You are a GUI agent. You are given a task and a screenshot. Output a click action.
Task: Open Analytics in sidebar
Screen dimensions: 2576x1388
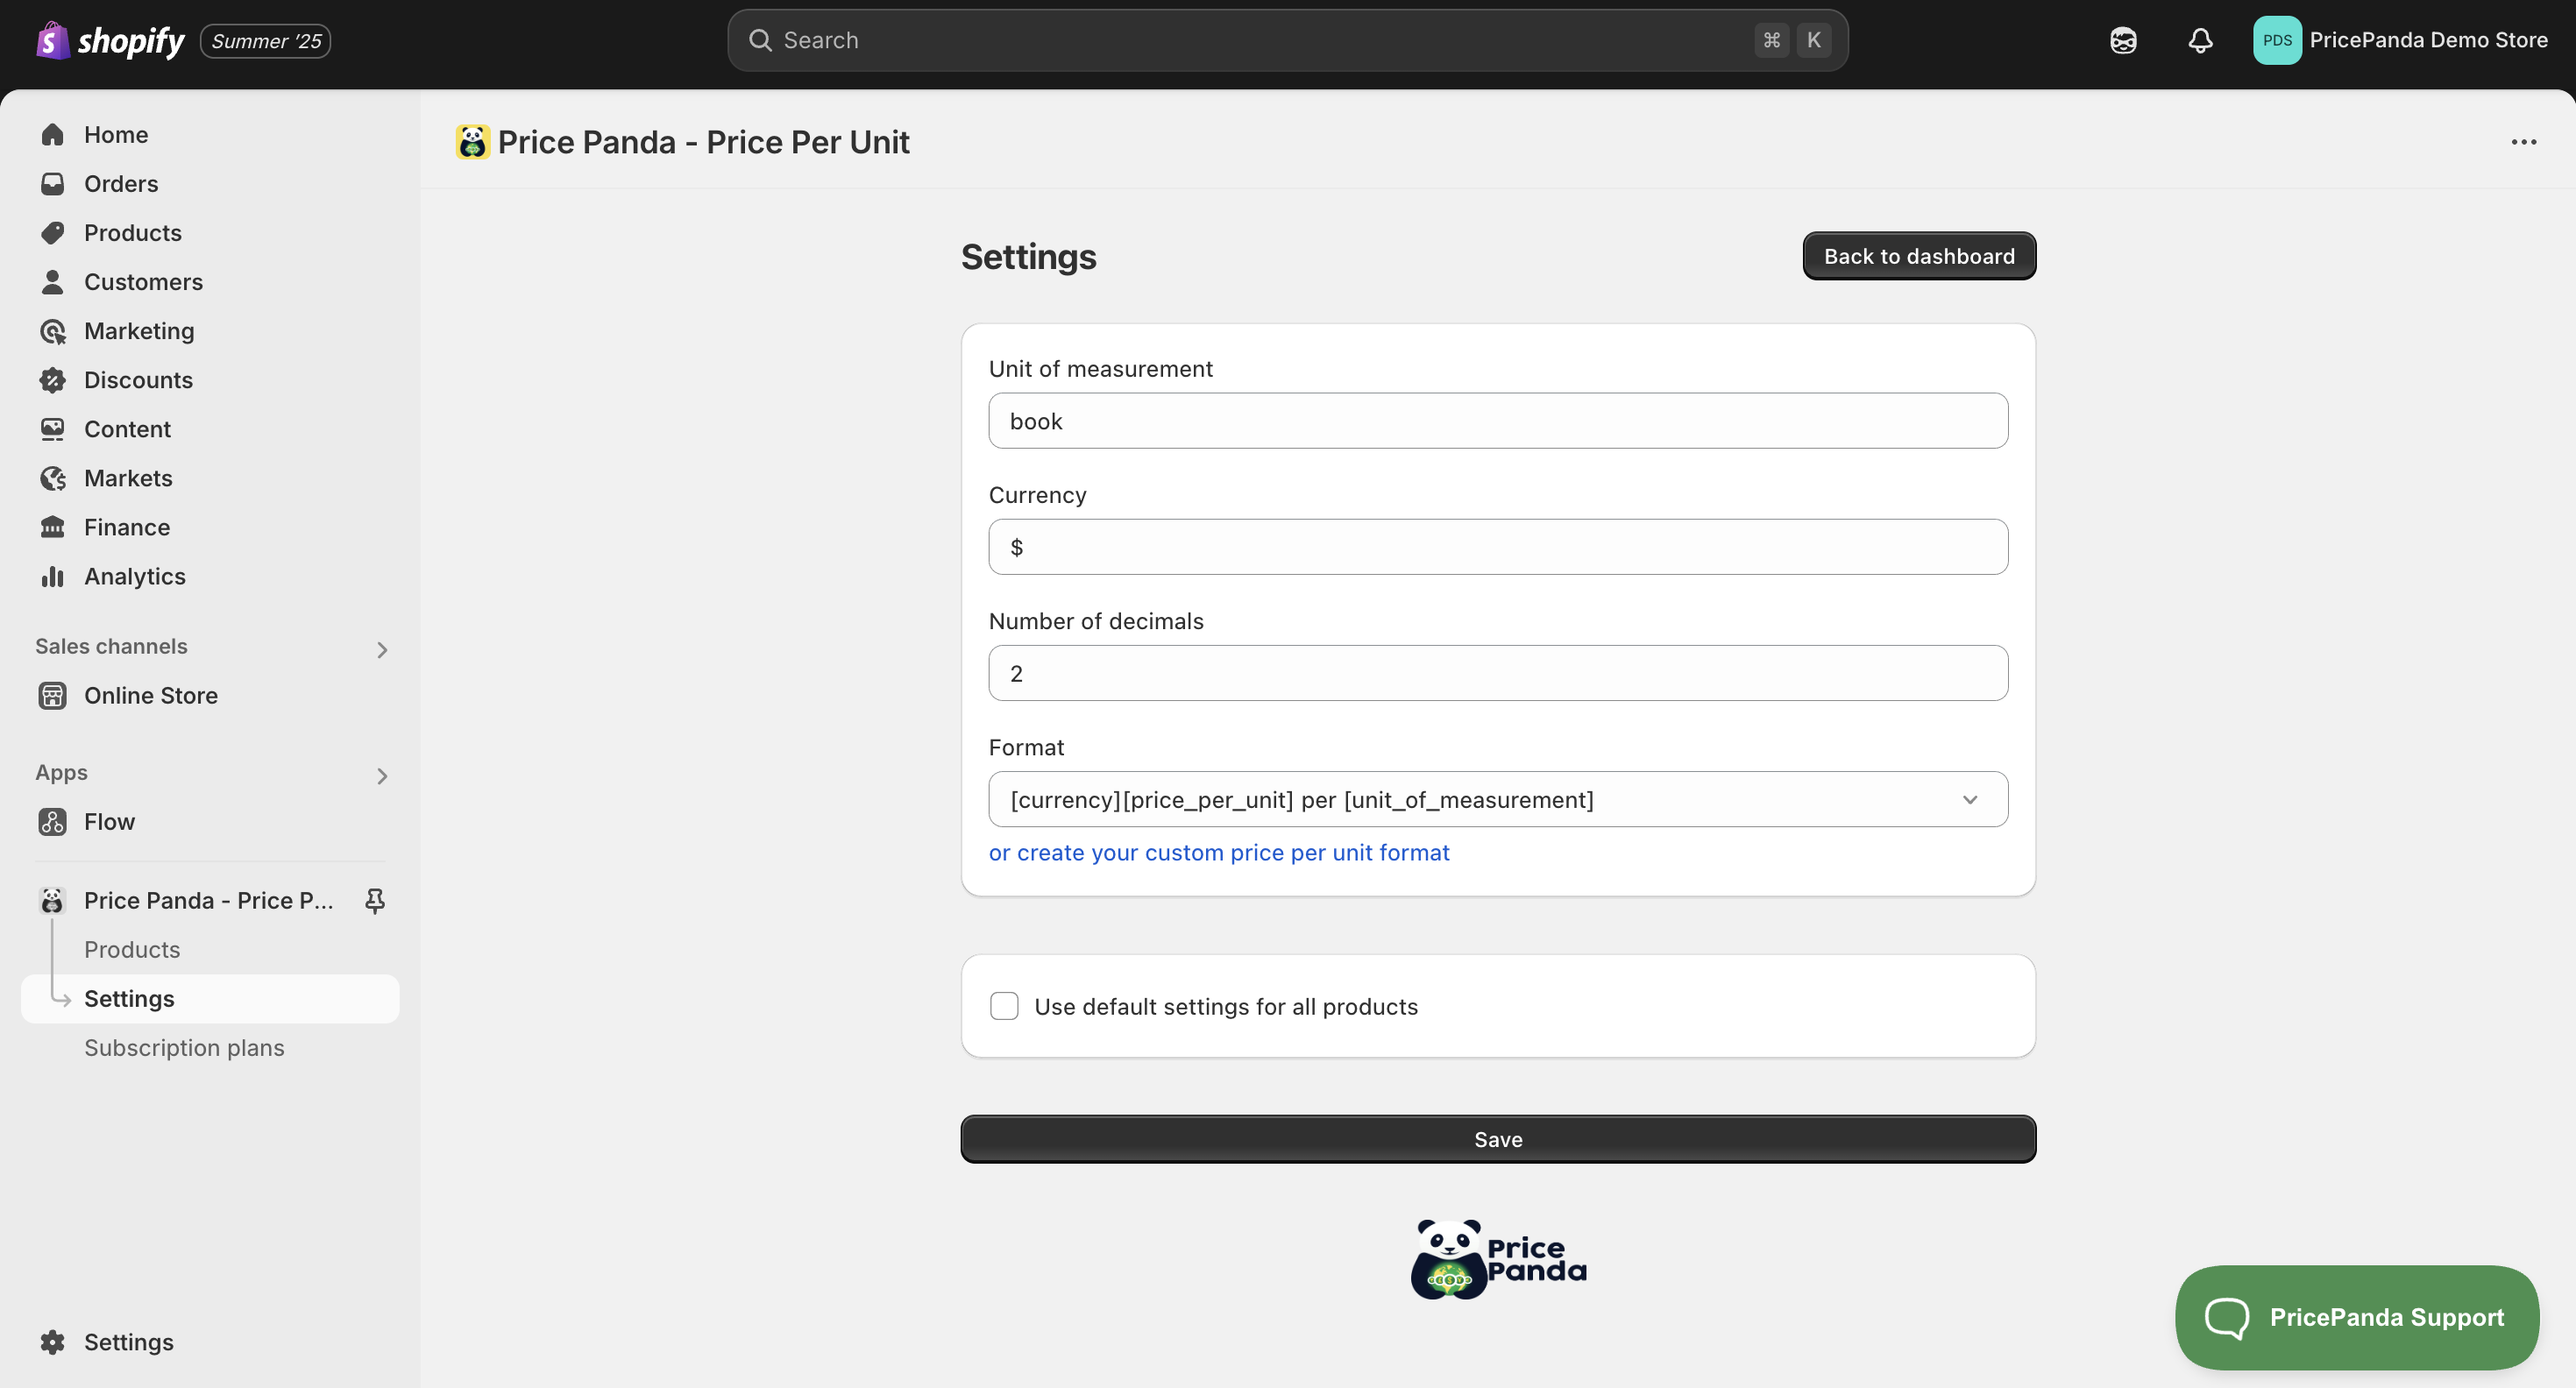(210, 576)
